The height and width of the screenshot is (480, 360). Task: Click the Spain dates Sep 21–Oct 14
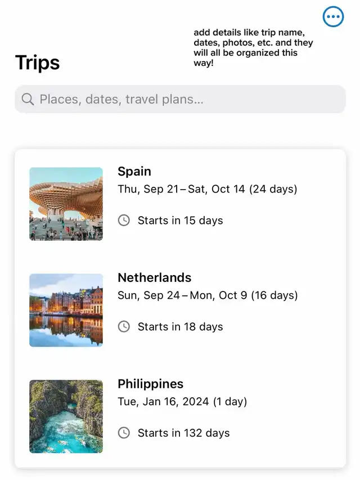coord(208,189)
